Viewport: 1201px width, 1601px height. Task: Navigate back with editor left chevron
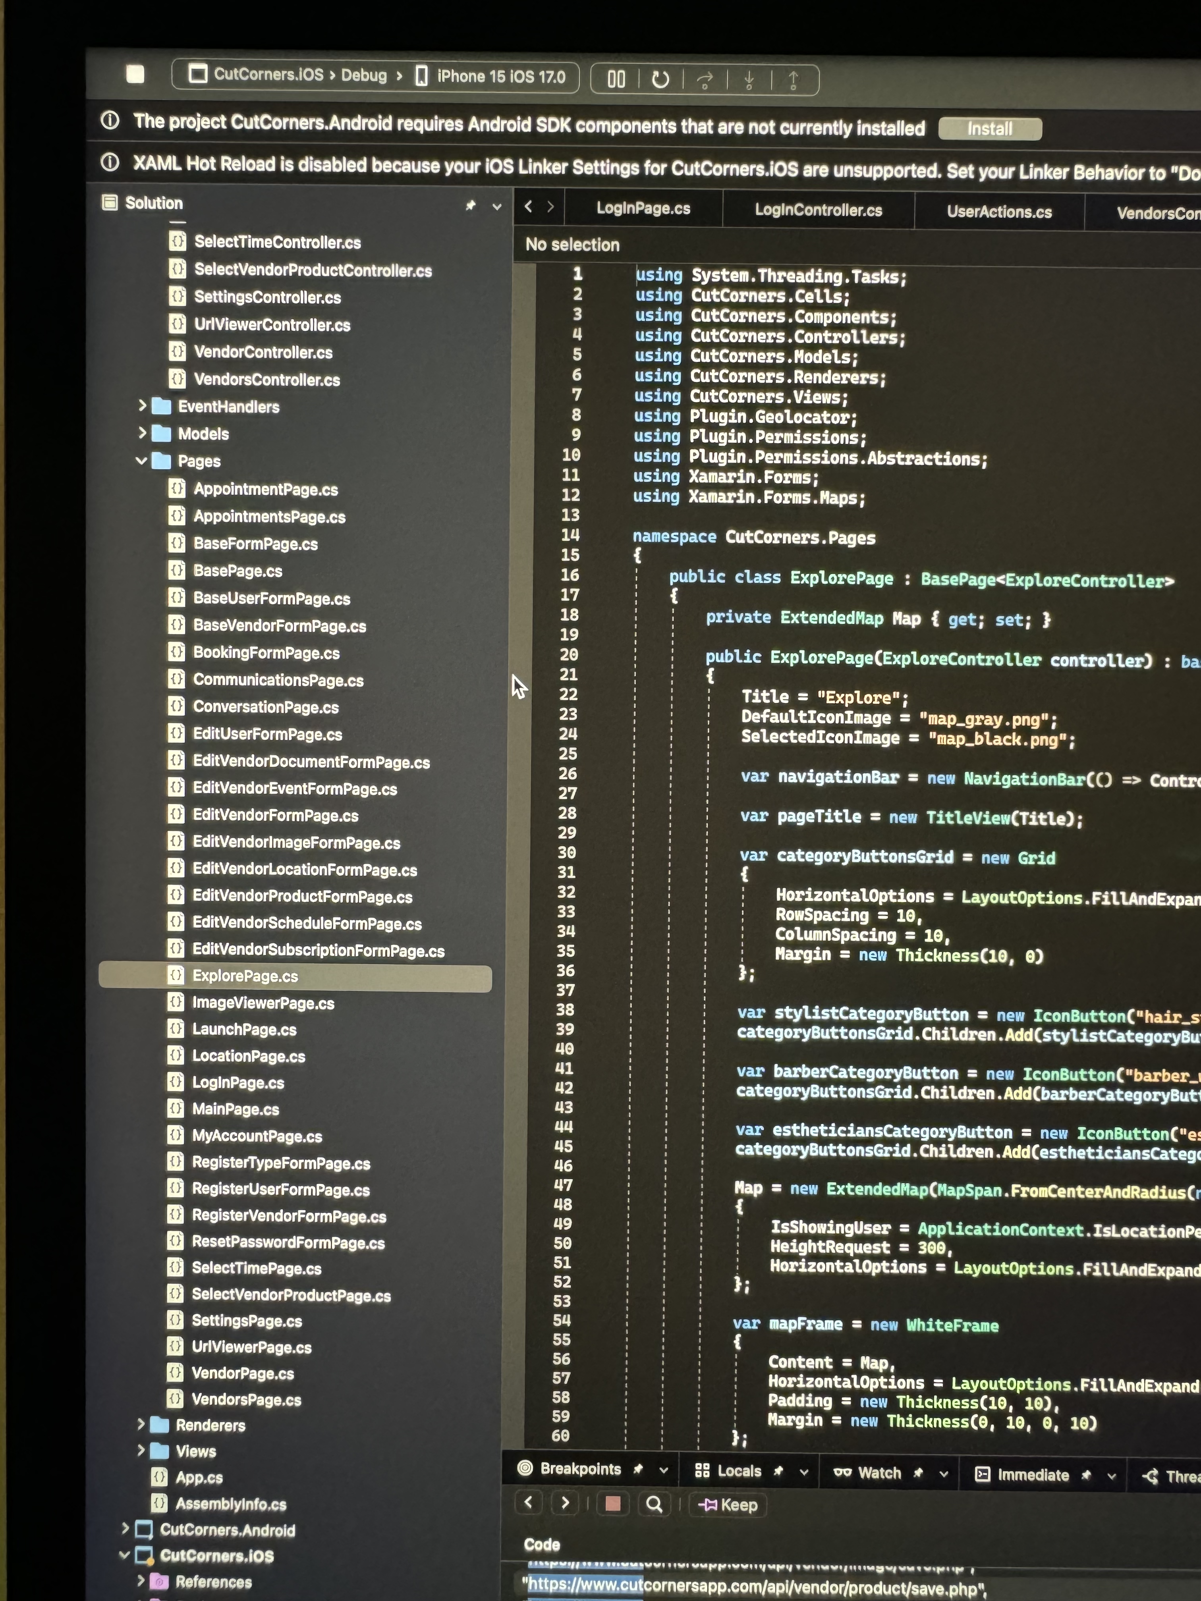[529, 207]
